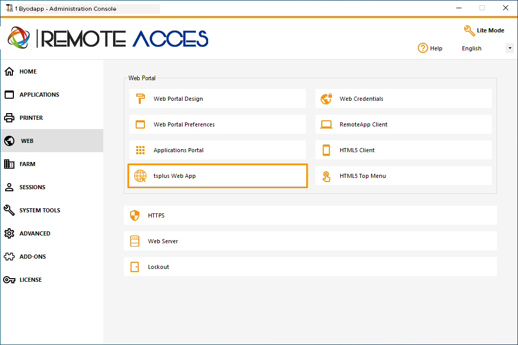Image resolution: width=518 pixels, height=345 pixels.
Task: Click the Web globe icon in sidebar
Action: [9, 141]
